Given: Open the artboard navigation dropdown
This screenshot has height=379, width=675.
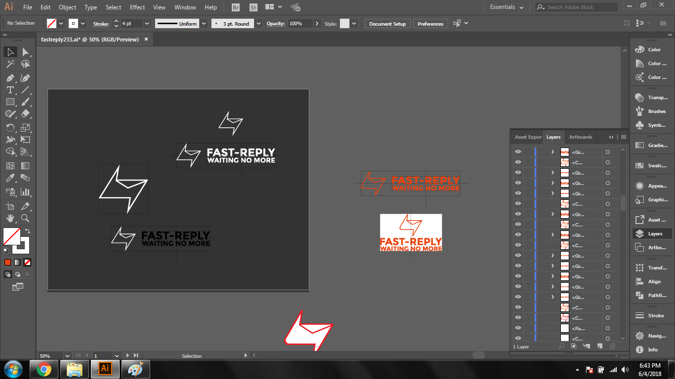Looking at the screenshot, I should tap(117, 355).
